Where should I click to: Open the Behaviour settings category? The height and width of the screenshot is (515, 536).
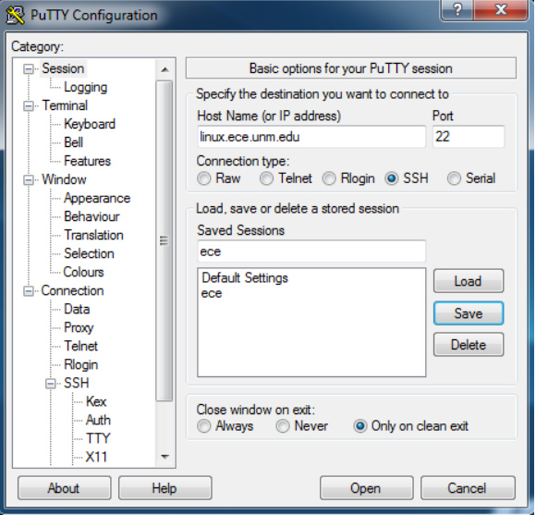click(x=91, y=216)
